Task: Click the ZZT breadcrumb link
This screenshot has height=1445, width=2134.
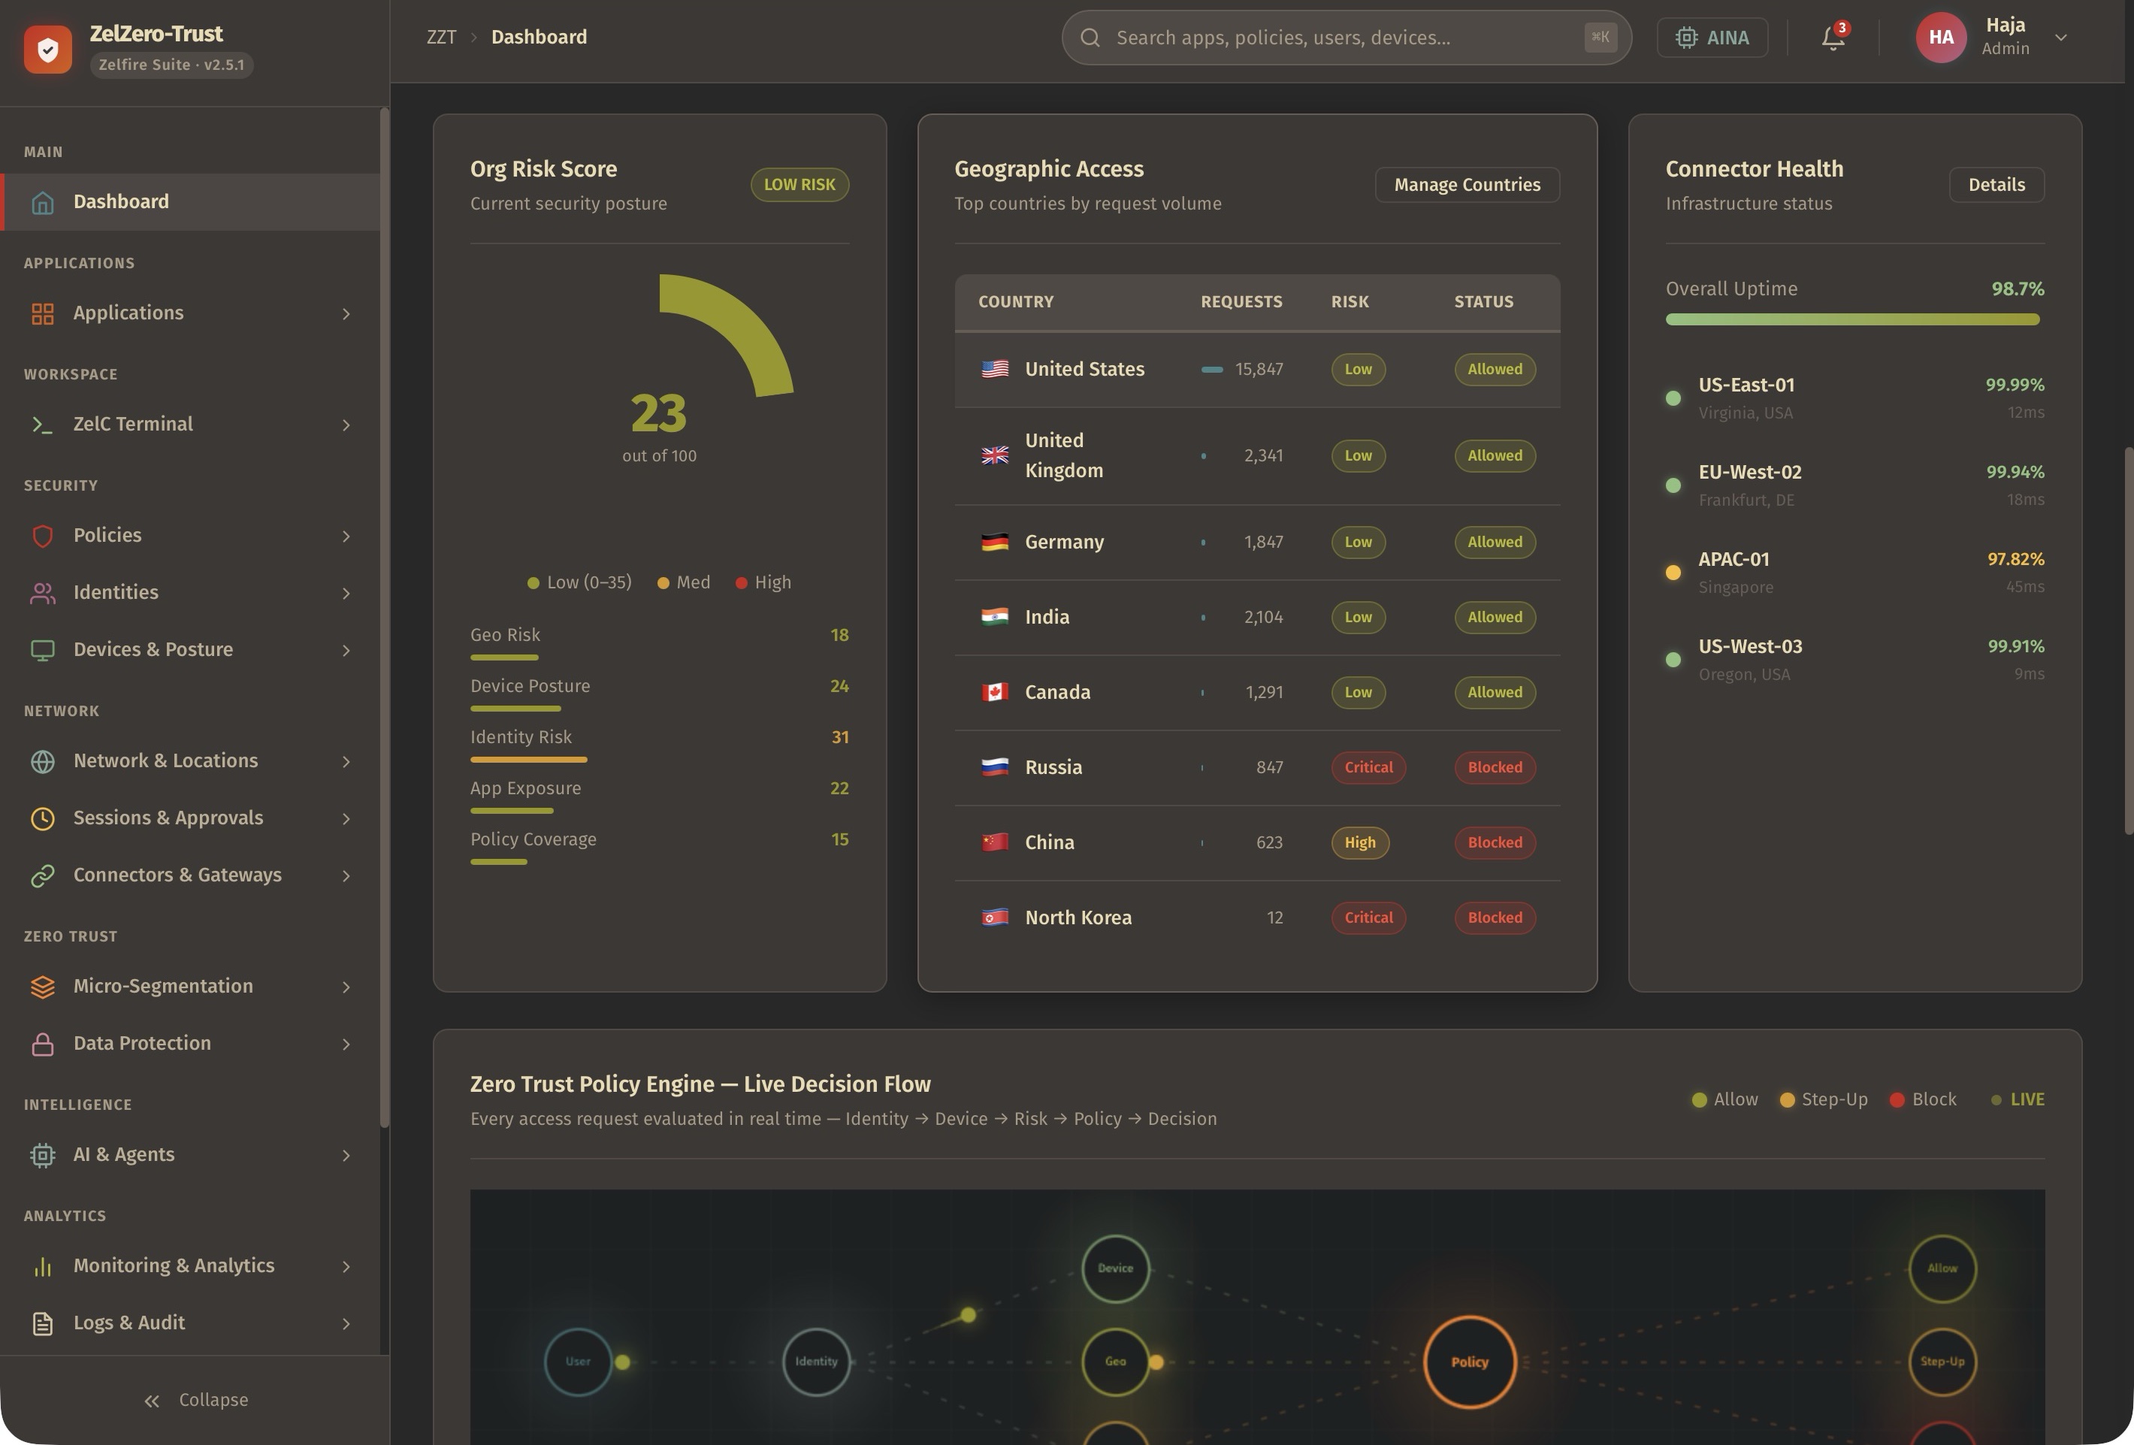Action: [x=442, y=37]
